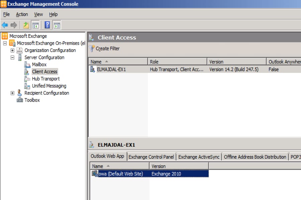Select the 'owa (Default Web Site)' entry
301x200 pixels.
click(120, 174)
